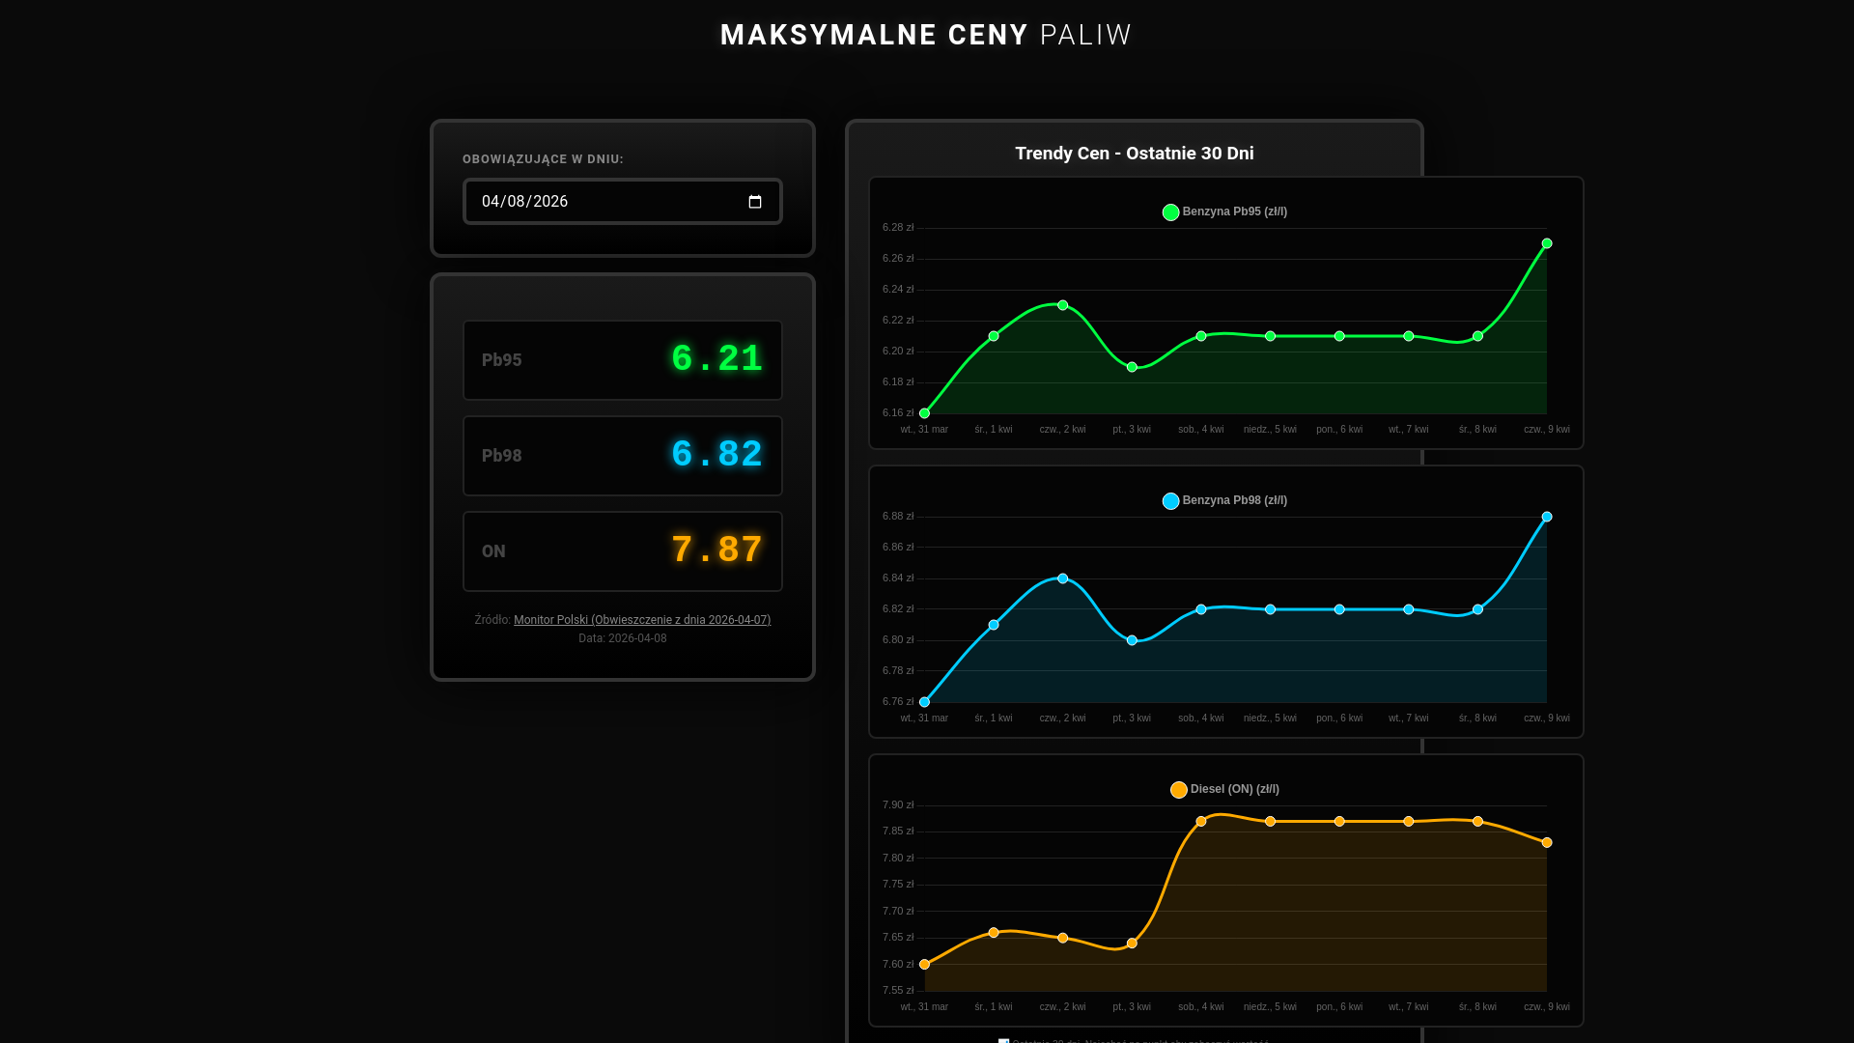Click the Pb98 price card 6.82

[x=623, y=456]
